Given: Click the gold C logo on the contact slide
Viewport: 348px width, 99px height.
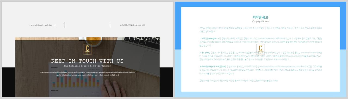Looking at the screenshot, I should [x=87, y=49].
